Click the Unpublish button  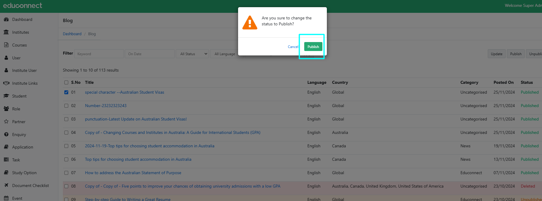point(535,54)
